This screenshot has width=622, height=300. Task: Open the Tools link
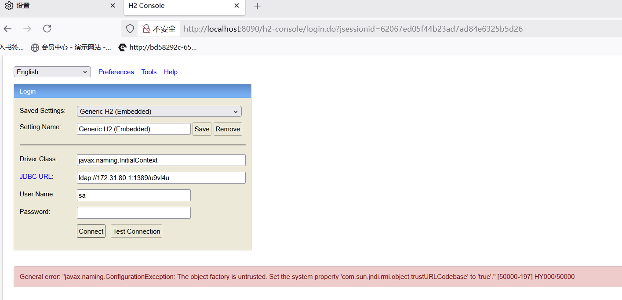point(149,72)
